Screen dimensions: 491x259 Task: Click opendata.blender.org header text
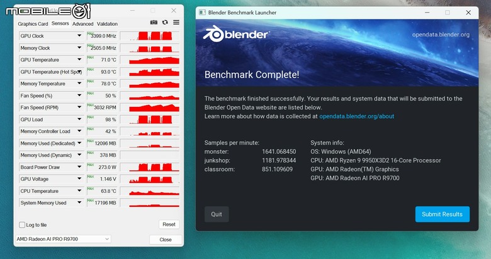point(441,35)
